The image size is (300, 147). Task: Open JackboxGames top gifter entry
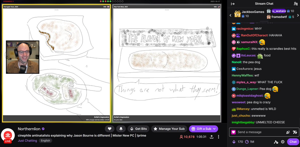tap(249, 14)
